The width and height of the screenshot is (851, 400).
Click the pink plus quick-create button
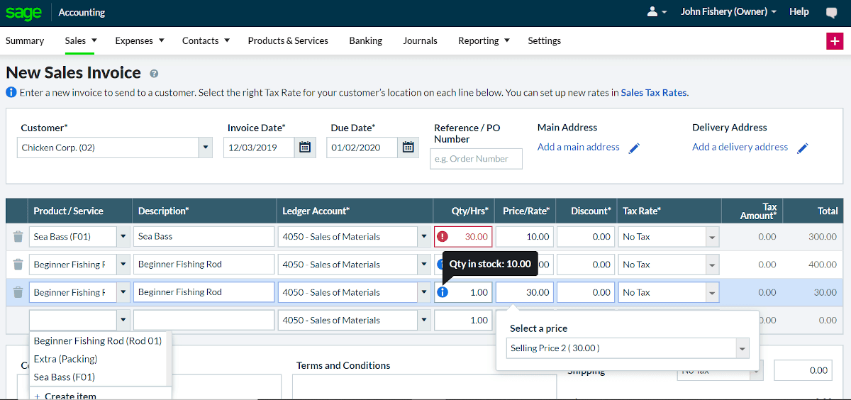click(835, 41)
